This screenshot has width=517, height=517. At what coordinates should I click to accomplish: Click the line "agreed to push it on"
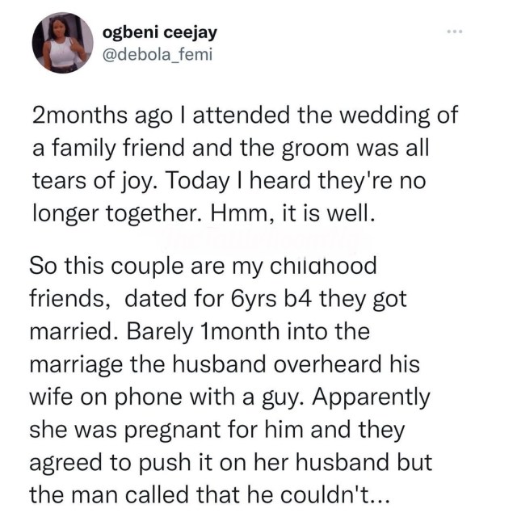tap(138, 462)
